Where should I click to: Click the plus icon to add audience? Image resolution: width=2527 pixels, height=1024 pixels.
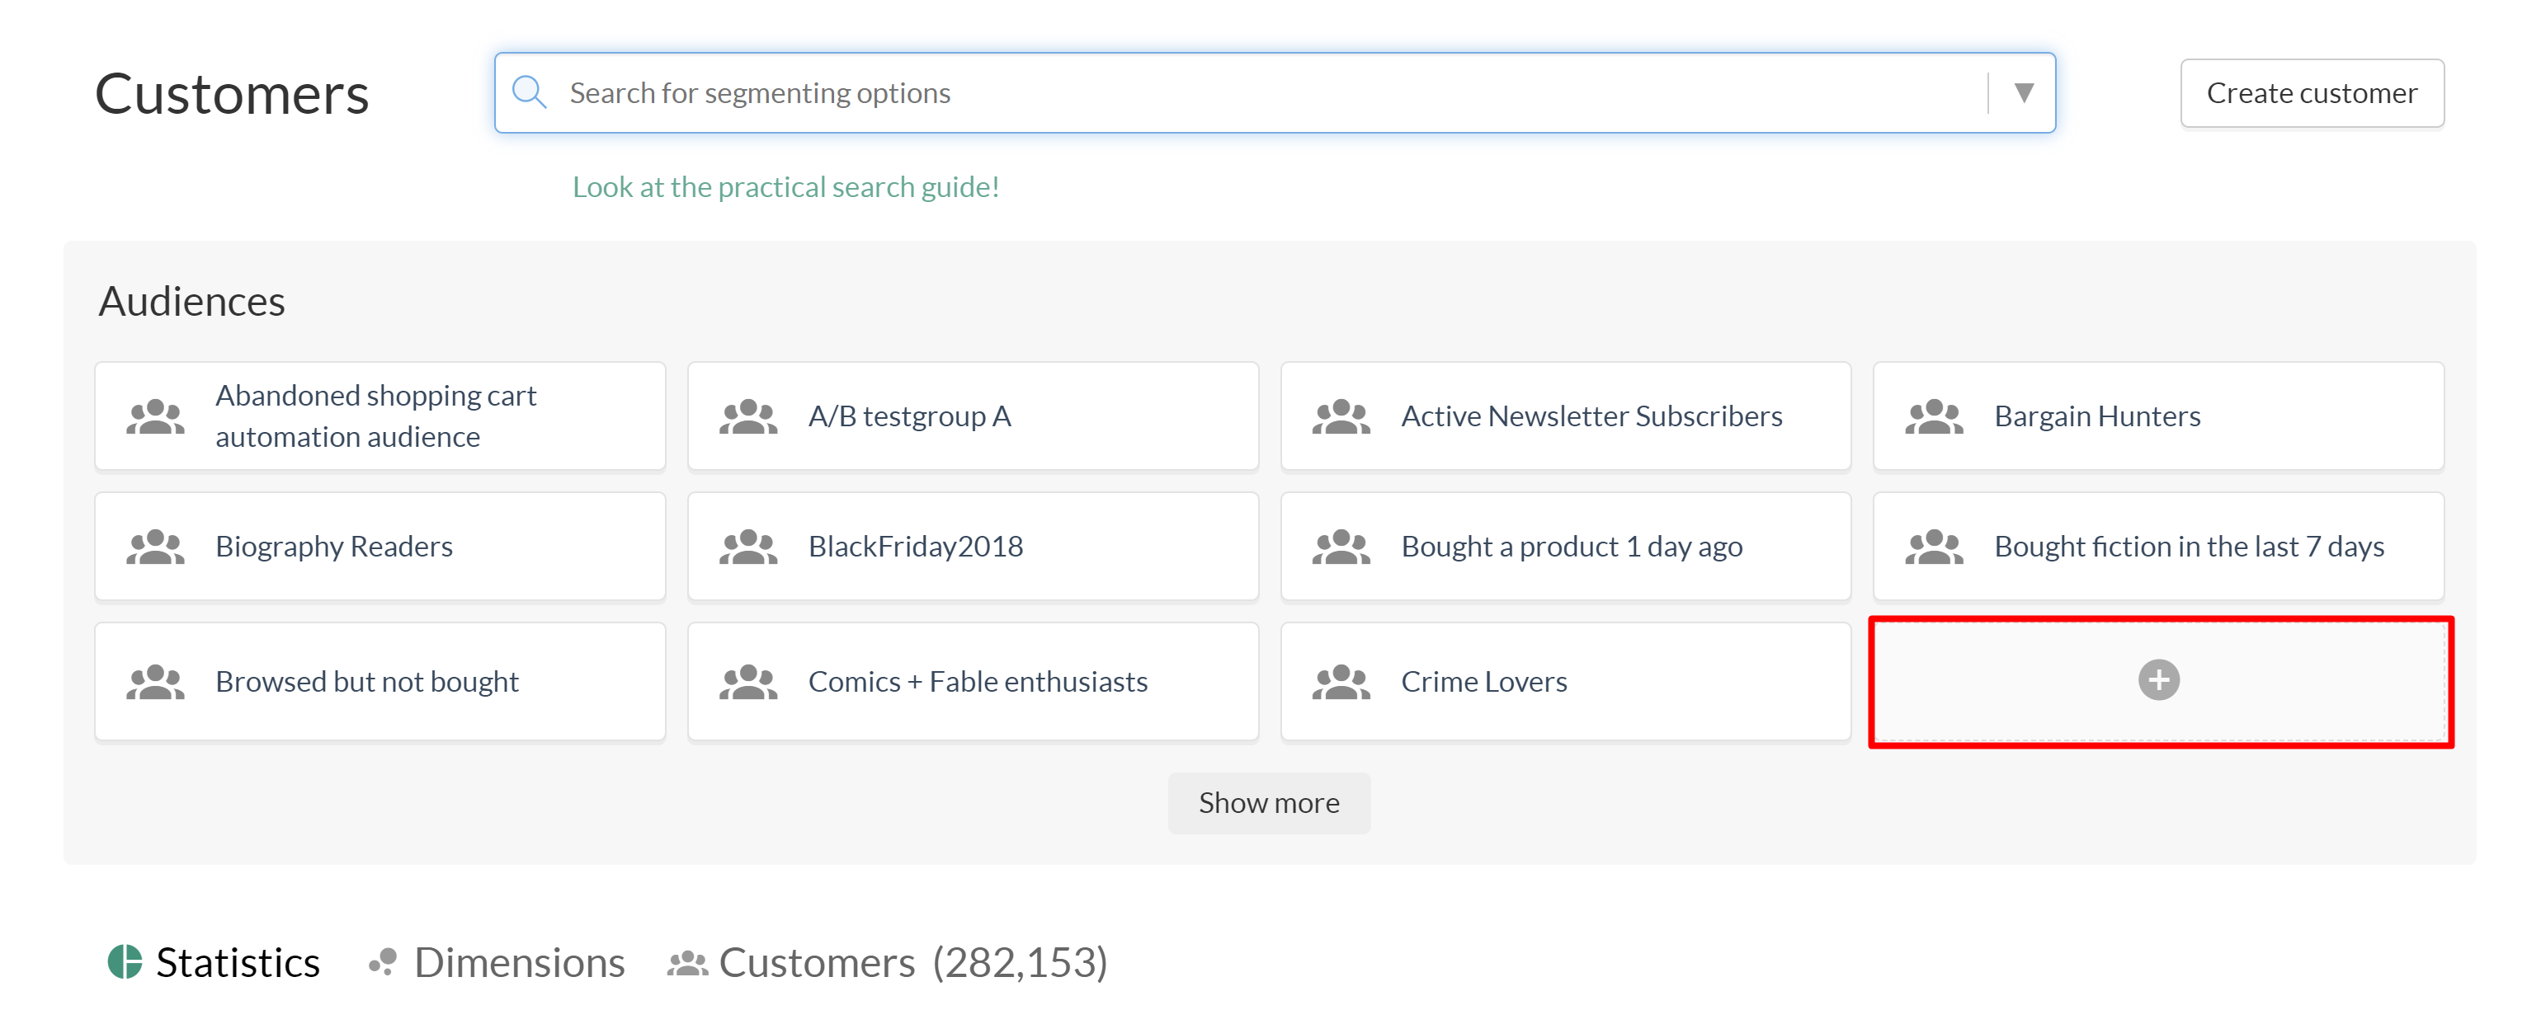(2157, 680)
